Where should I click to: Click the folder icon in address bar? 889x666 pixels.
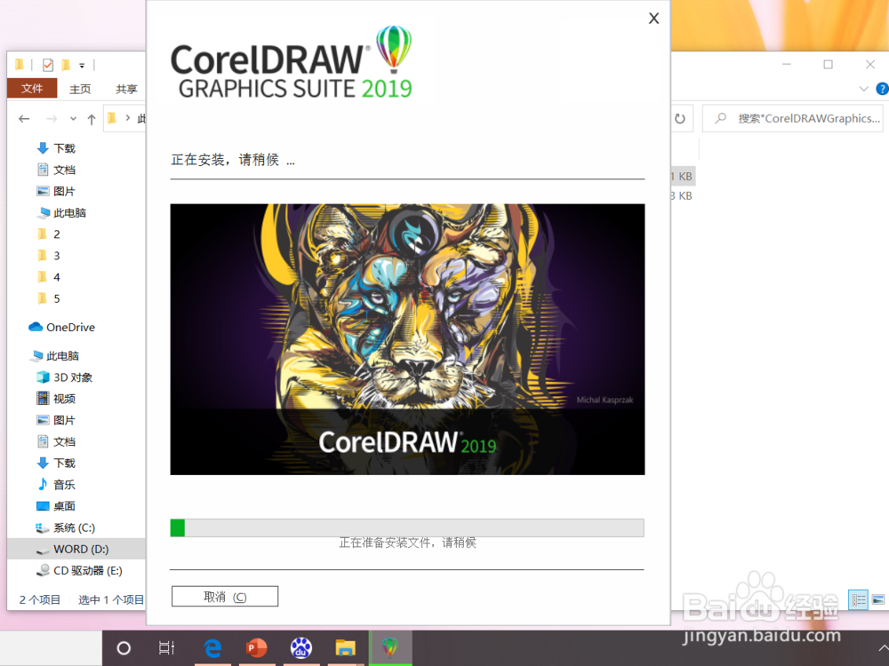[x=112, y=118]
